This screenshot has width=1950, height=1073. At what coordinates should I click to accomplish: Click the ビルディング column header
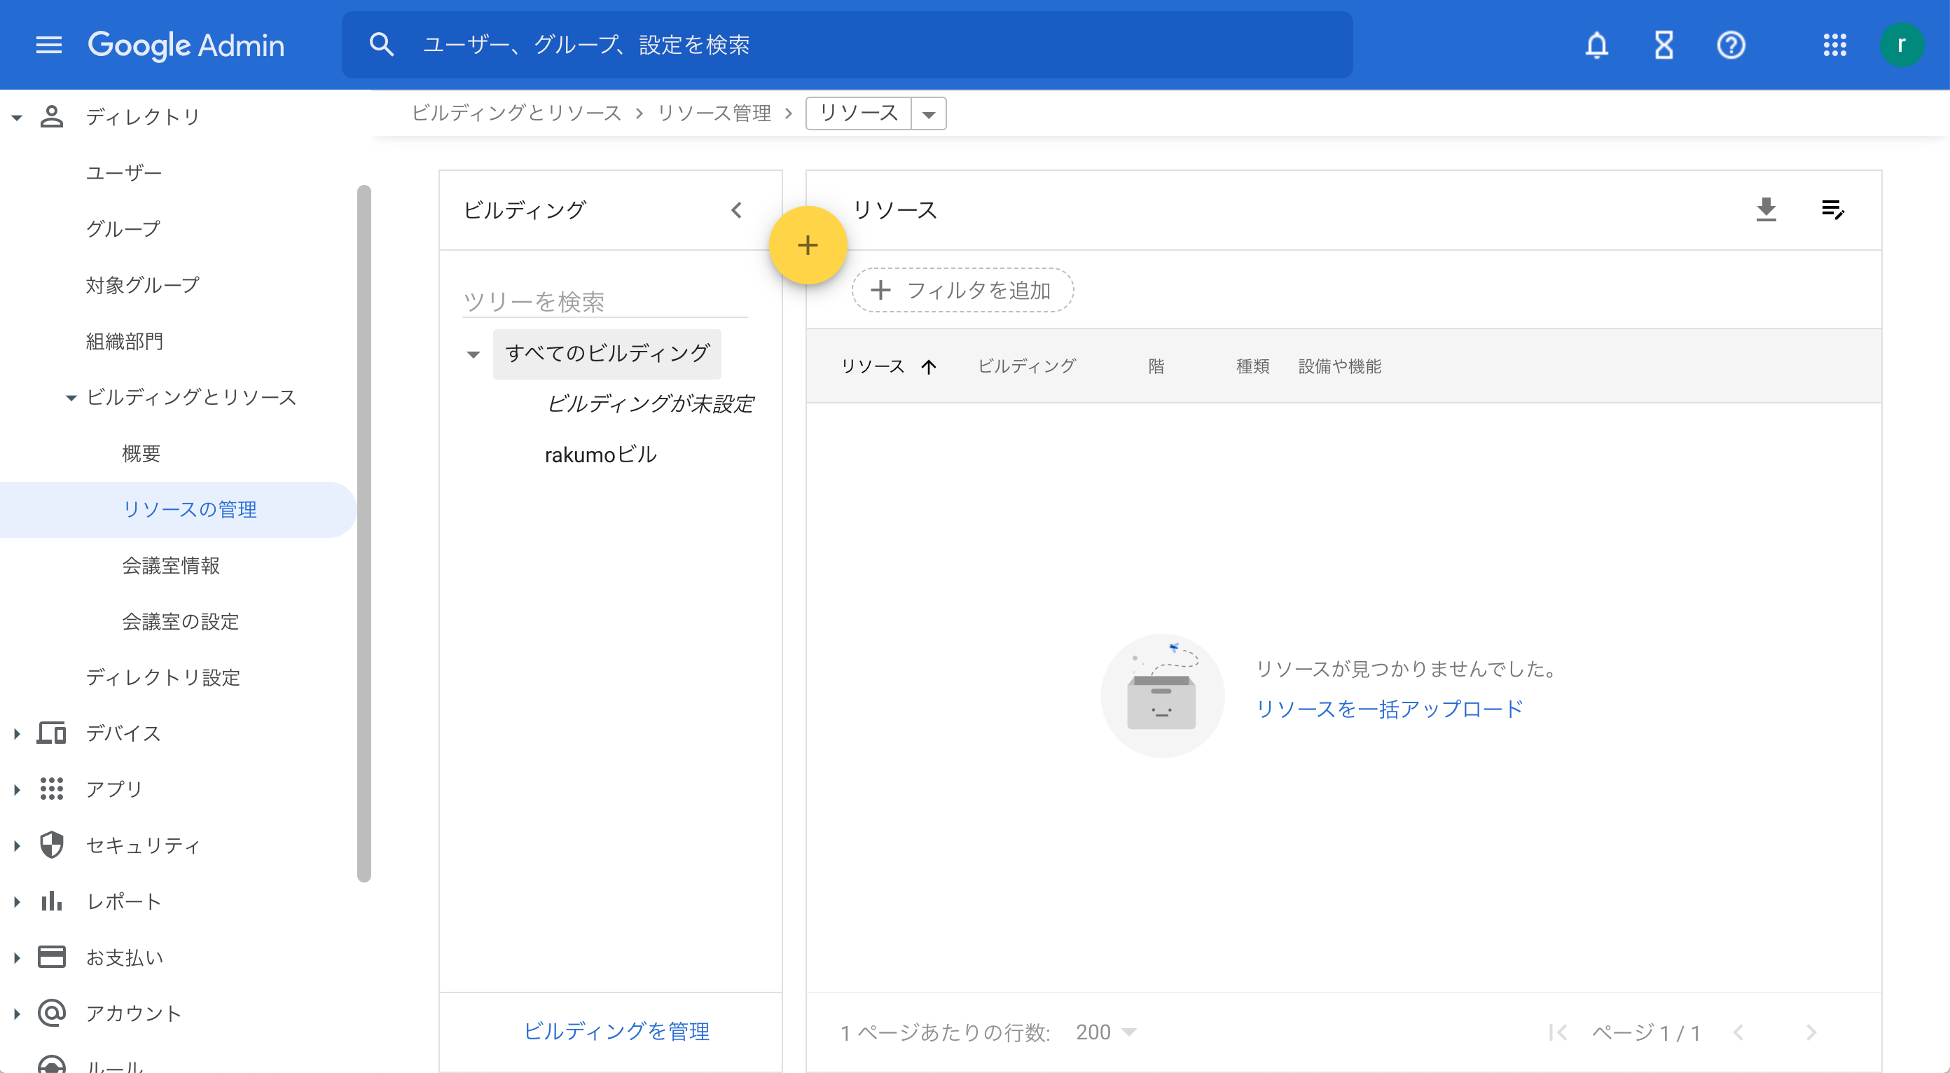point(1026,366)
